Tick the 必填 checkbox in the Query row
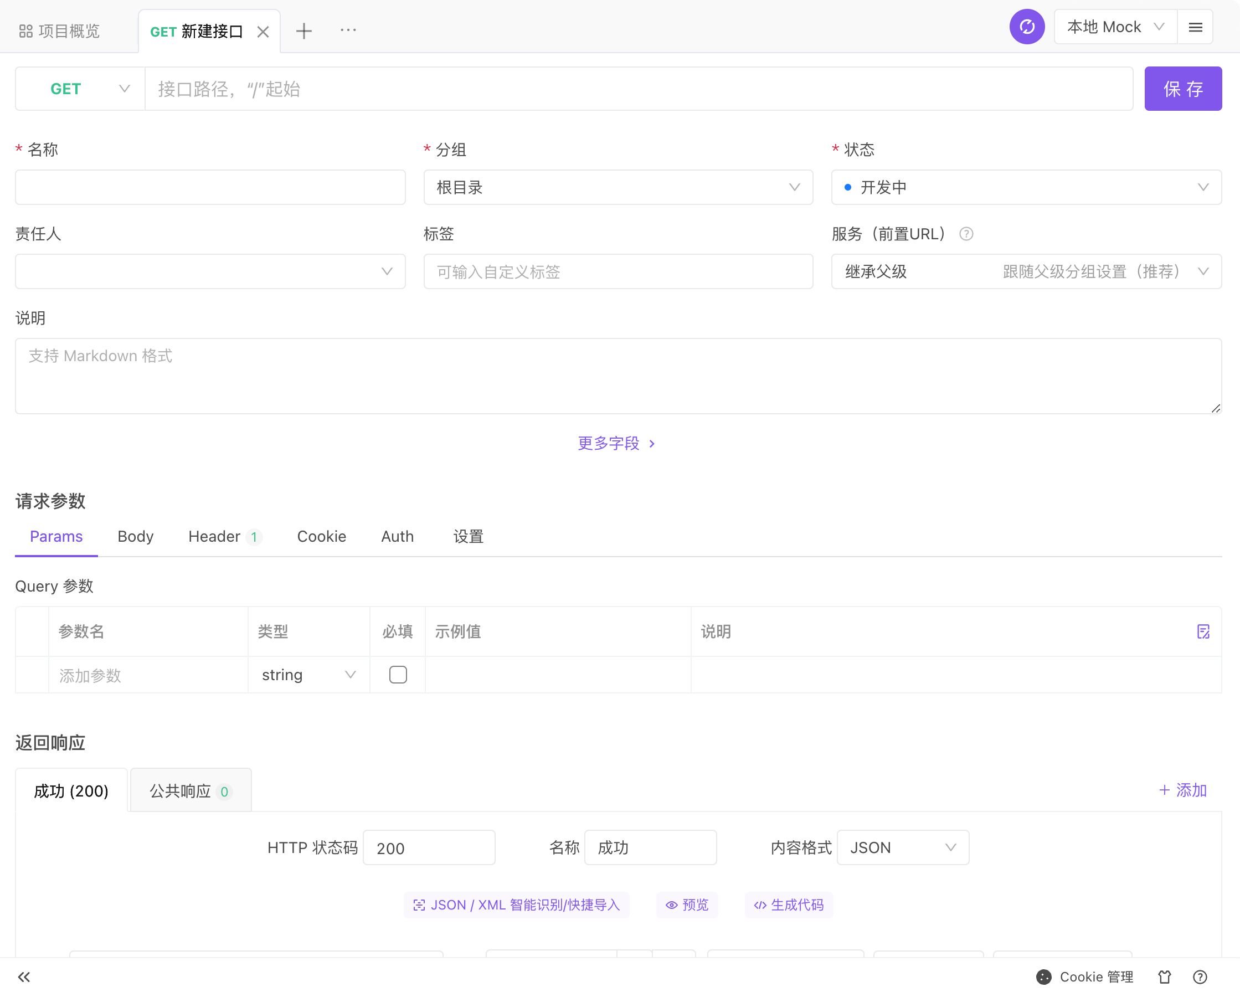This screenshot has height=997, width=1240. click(398, 674)
